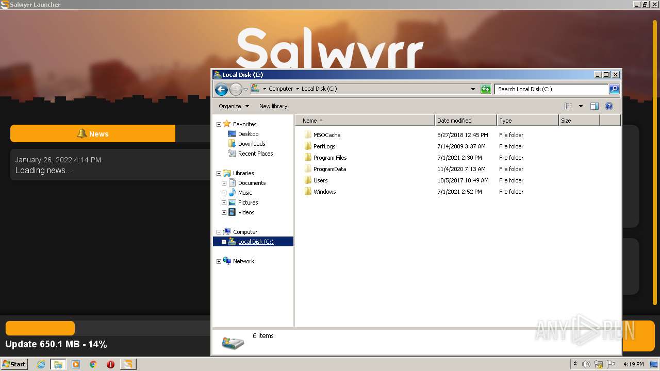Click the search magnifier icon
660x371 pixels.
(614, 89)
